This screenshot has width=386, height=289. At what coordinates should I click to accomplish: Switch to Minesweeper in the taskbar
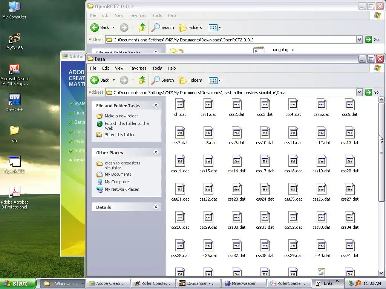point(244,283)
